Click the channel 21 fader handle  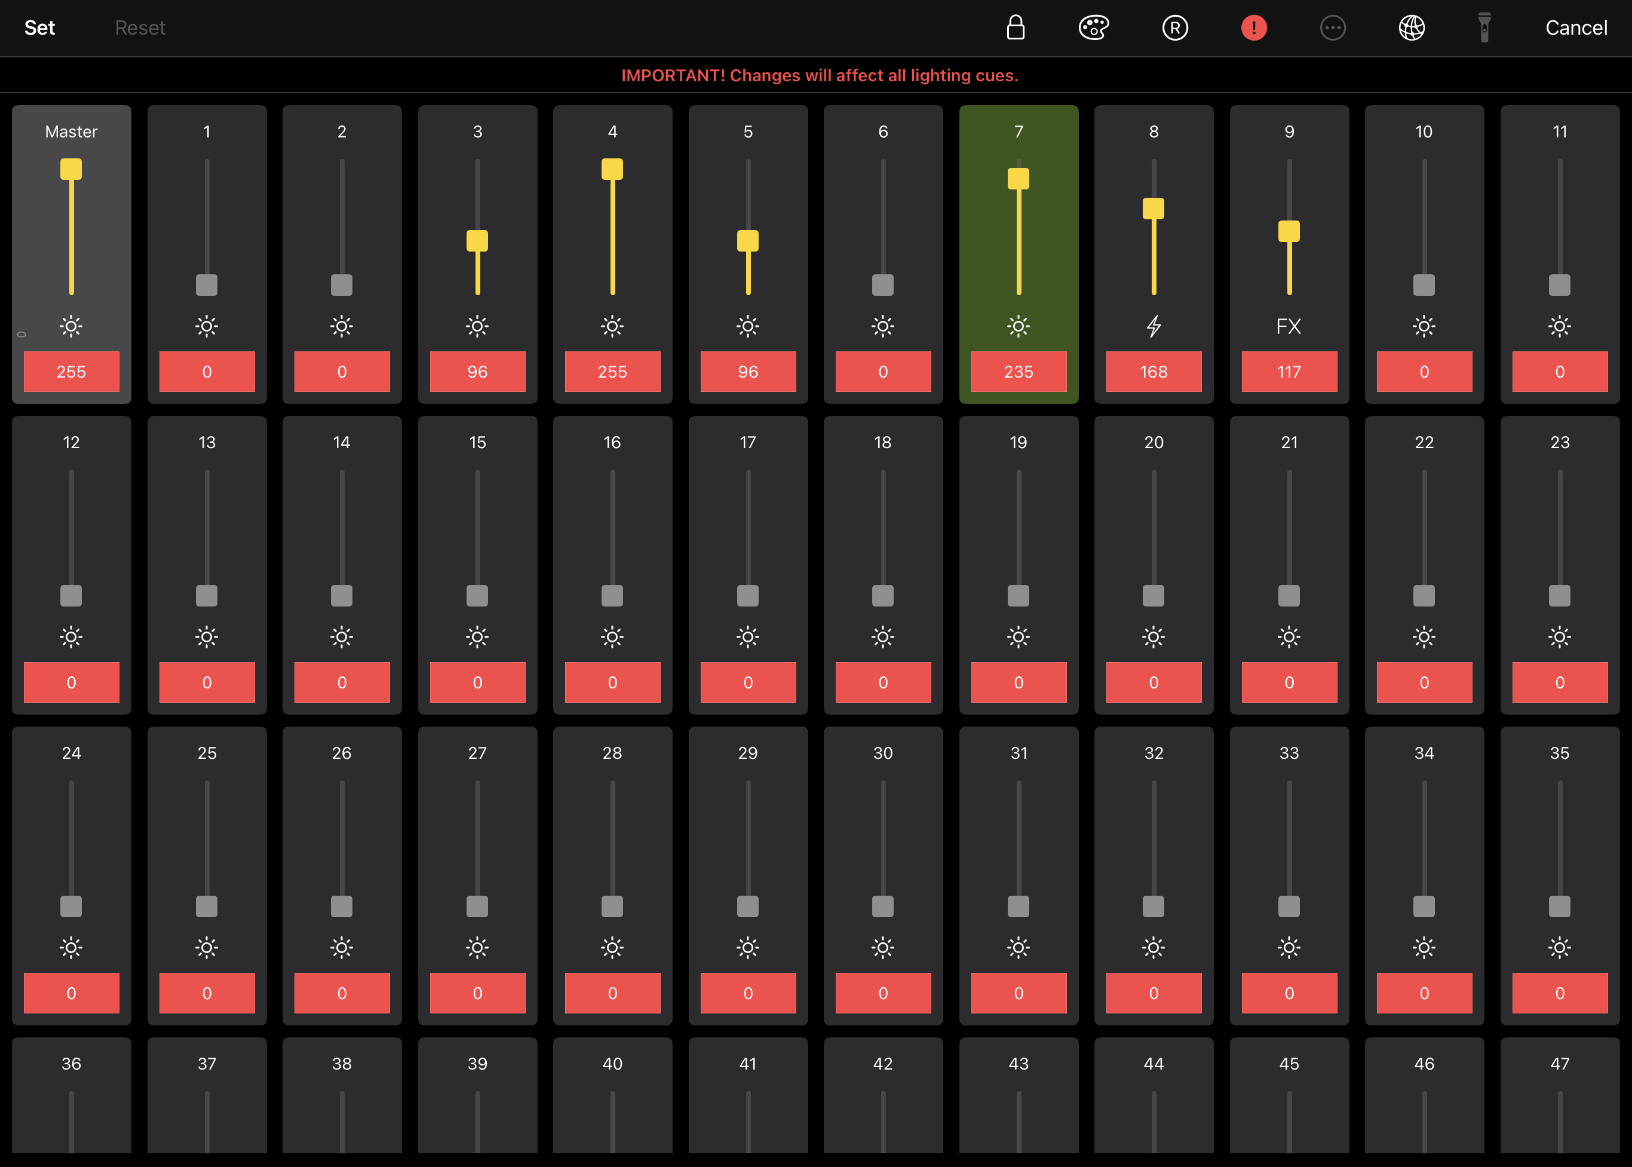click(1289, 596)
